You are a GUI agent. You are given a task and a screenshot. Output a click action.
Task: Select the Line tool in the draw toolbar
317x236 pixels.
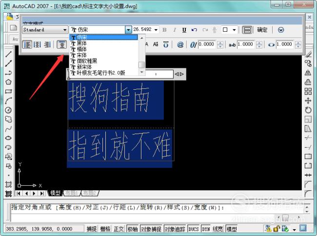pyautogui.click(x=8, y=54)
